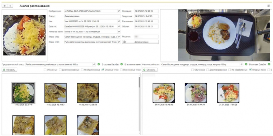Uncheck left panel Опорные точки checkbox
Viewport: 273px width, 136px height.
pos(103,70)
